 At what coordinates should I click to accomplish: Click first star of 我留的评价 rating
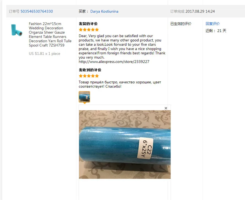(x=81, y=30)
